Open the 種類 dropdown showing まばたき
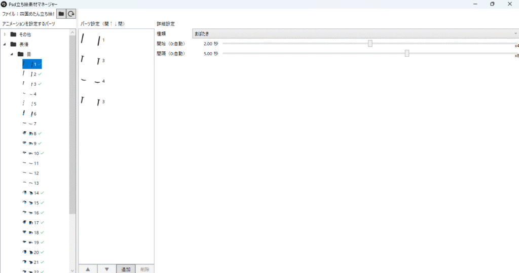 coord(355,33)
